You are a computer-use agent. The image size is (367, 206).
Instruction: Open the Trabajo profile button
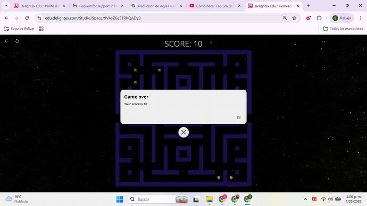(x=342, y=18)
